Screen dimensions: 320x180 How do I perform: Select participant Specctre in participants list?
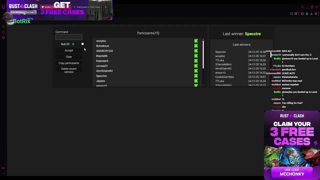pos(101,76)
